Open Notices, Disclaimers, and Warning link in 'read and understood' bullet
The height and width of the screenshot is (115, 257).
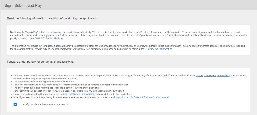tap(77, 94)
